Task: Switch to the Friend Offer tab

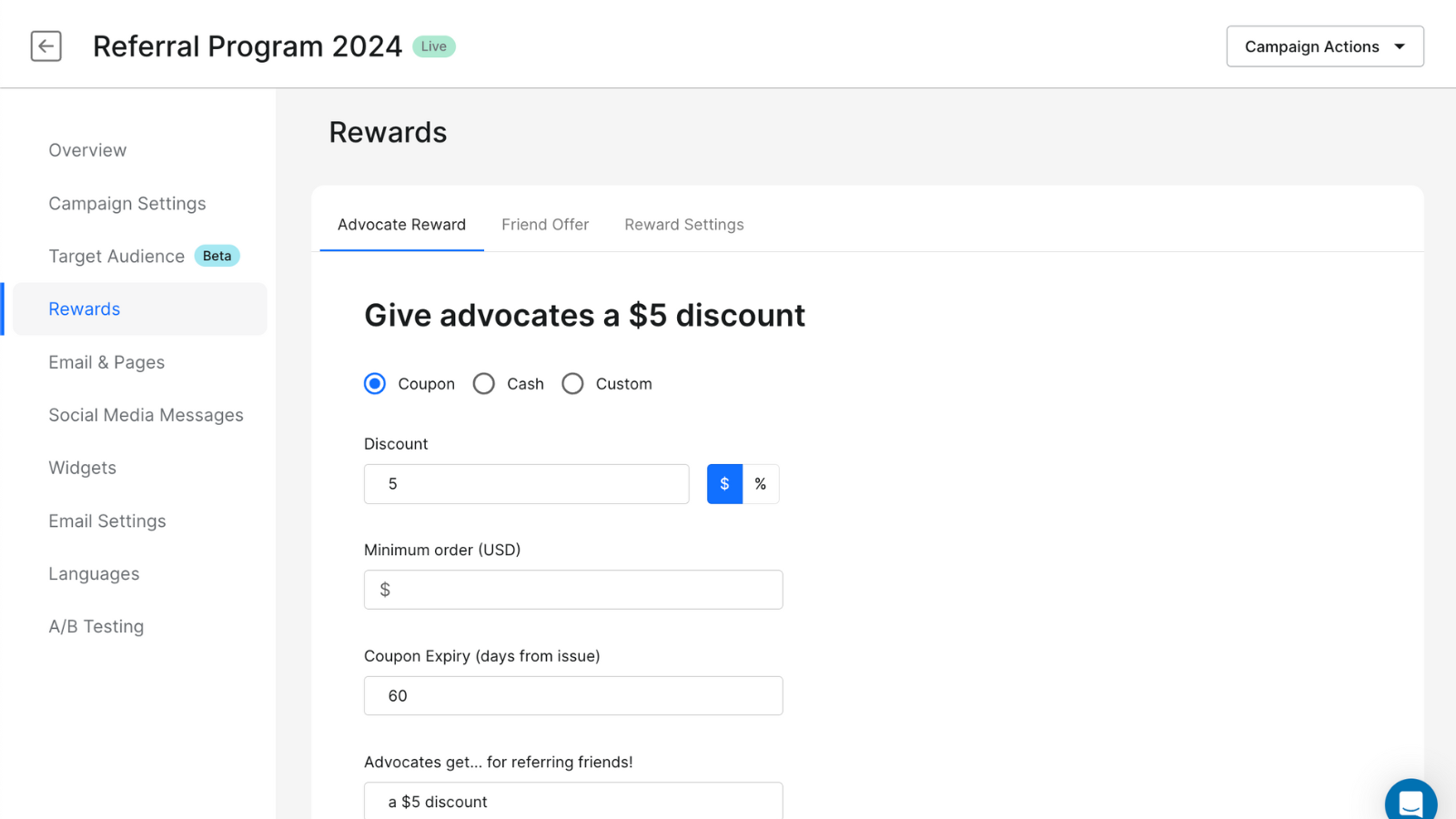Action: pos(544,224)
